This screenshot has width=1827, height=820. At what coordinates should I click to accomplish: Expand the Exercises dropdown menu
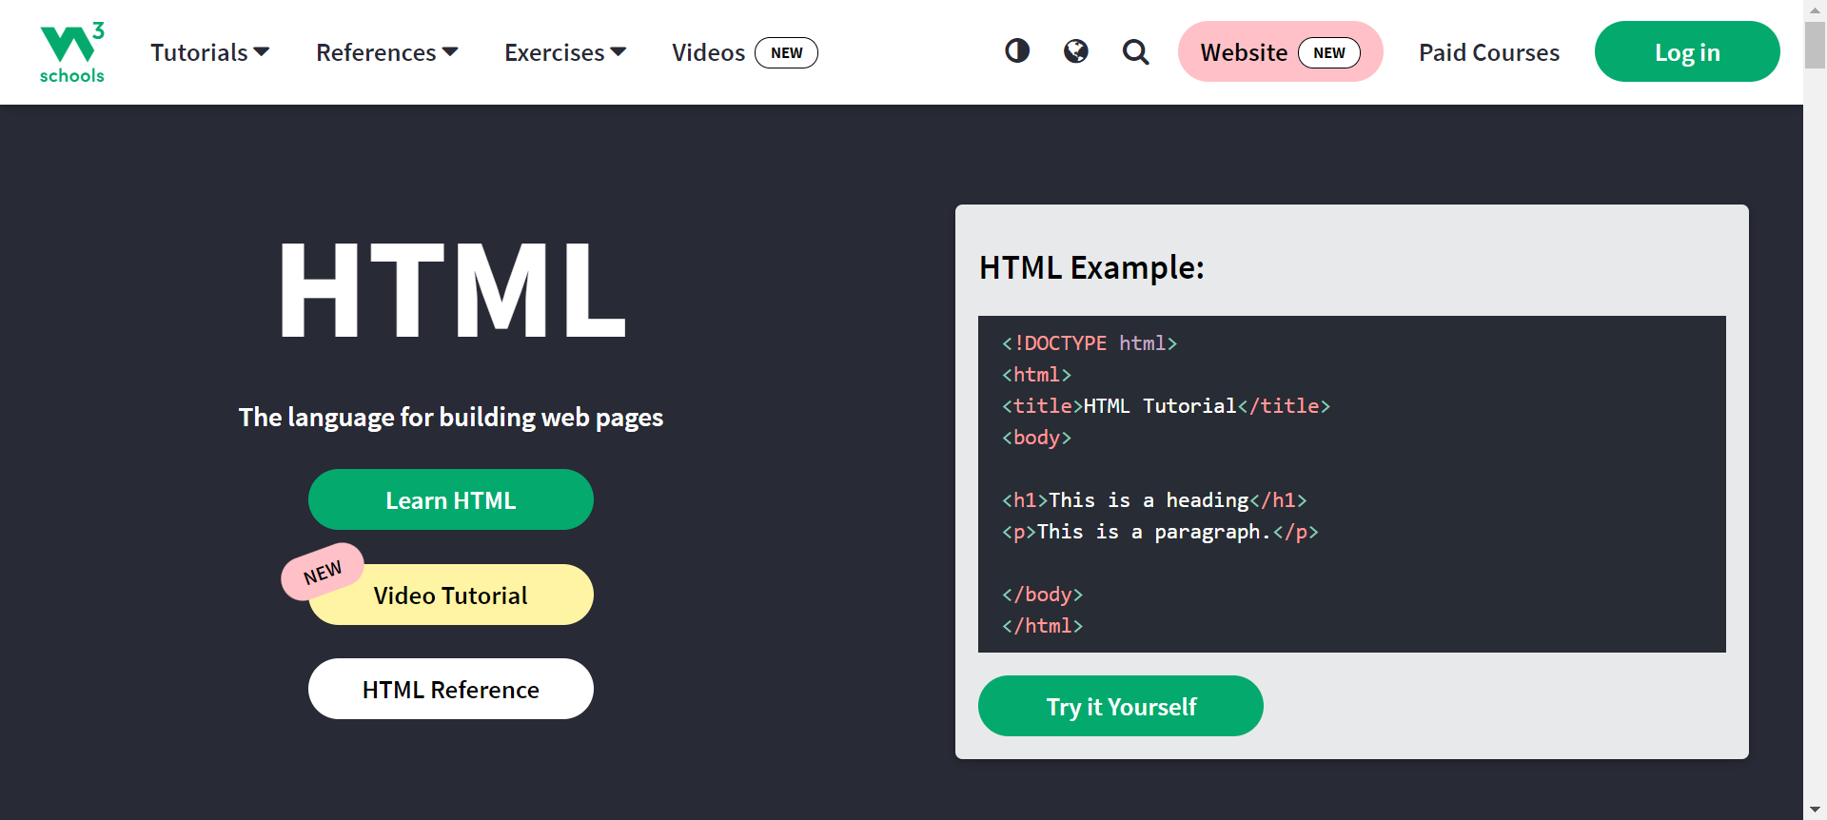(x=565, y=52)
